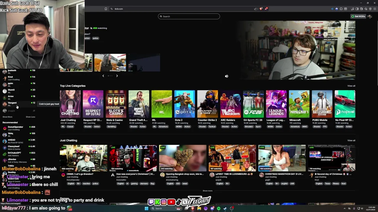378x212 pixels.
Task: Click the share page icon in address bar
Action: [x=255, y=9]
